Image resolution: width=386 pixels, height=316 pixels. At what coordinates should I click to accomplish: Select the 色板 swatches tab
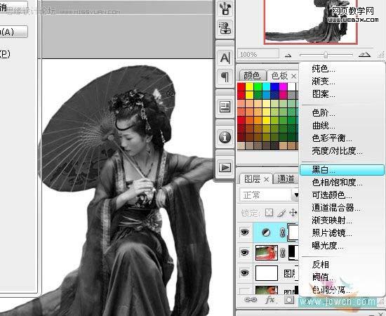279,76
